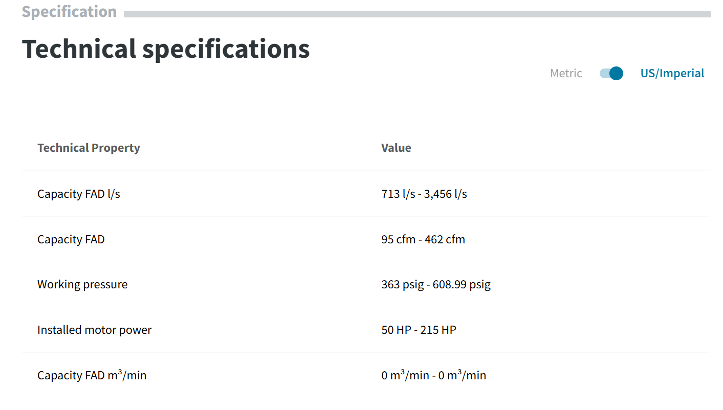Click the 215 HP maximum power figure
Screen dimensions: 723x410
pos(438,330)
